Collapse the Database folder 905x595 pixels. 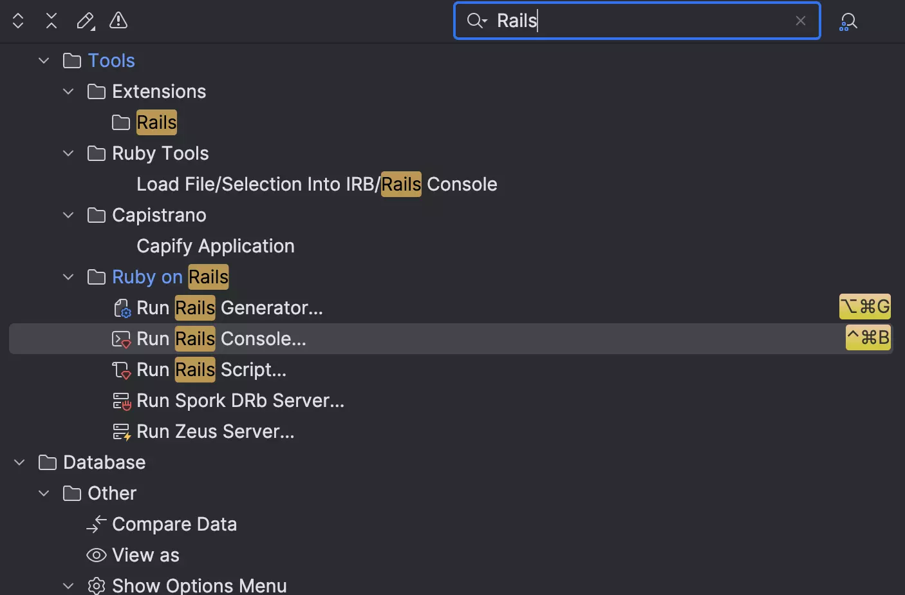[x=19, y=462]
